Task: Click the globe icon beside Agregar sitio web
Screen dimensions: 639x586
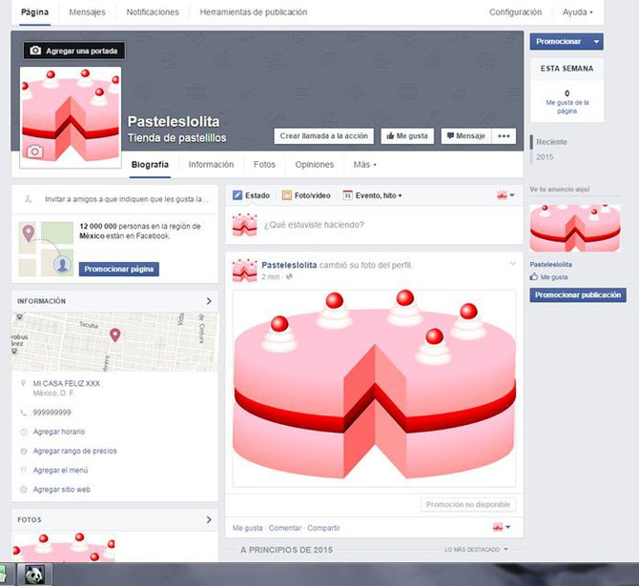Action: click(24, 490)
